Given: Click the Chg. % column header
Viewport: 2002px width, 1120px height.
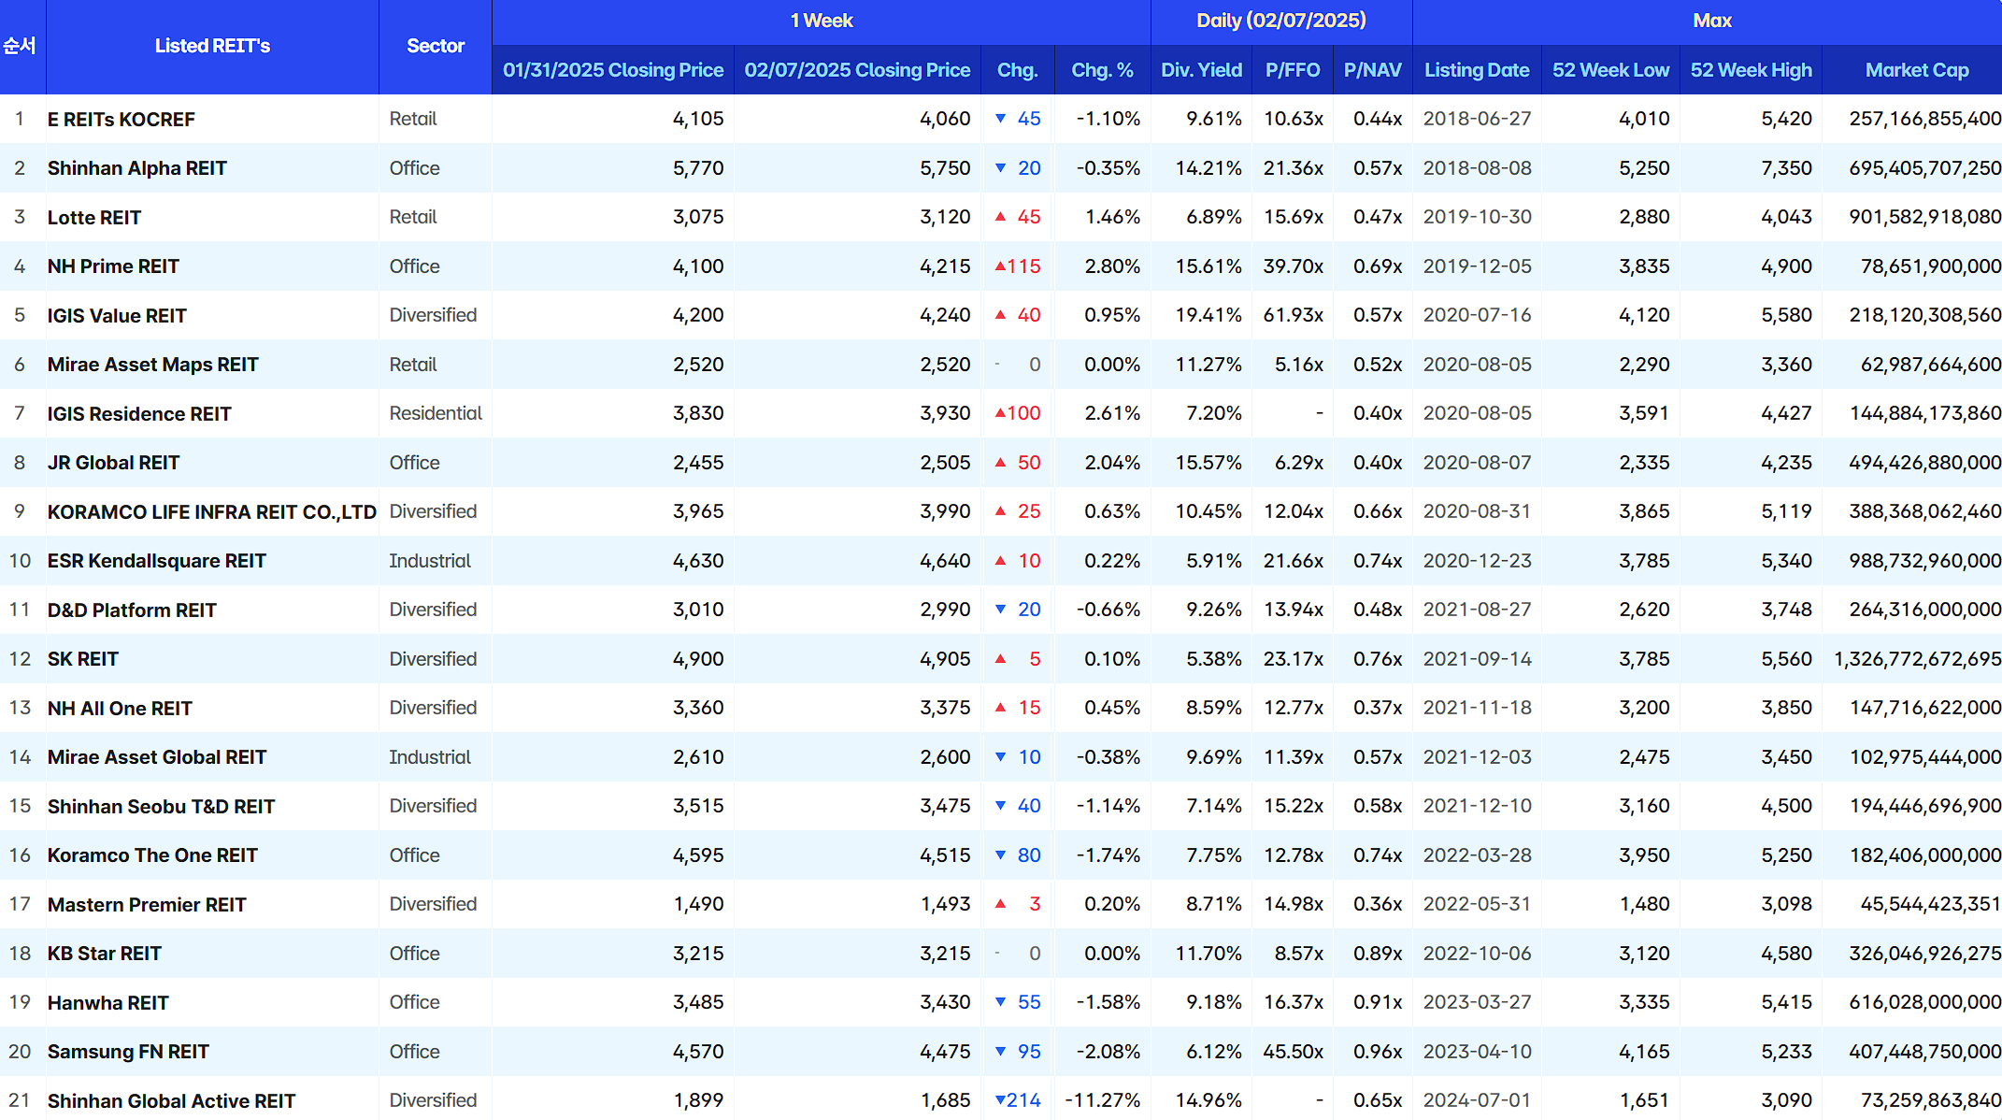Looking at the screenshot, I should [1102, 70].
